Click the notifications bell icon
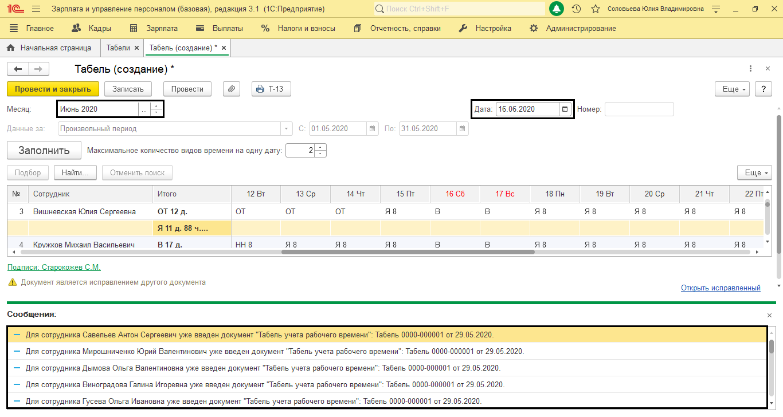 click(557, 9)
